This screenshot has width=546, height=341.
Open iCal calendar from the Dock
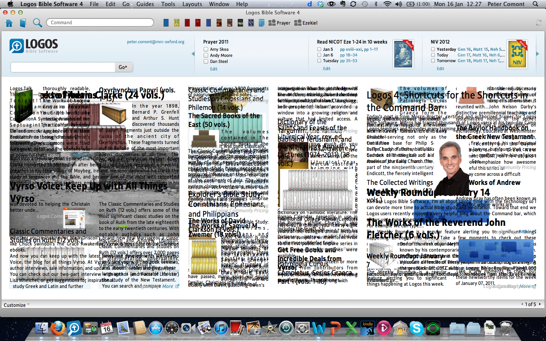pyautogui.click(x=107, y=328)
